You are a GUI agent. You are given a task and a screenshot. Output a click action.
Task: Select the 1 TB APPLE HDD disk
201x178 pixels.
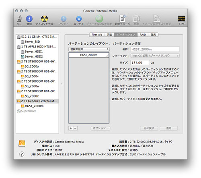coord(37,47)
